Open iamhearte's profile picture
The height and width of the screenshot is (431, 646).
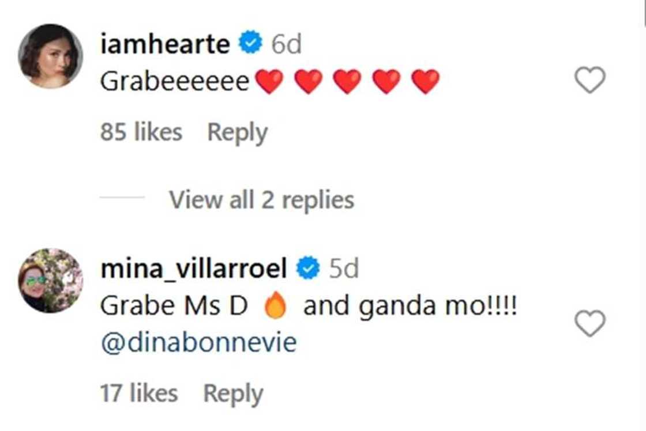coord(51,56)
